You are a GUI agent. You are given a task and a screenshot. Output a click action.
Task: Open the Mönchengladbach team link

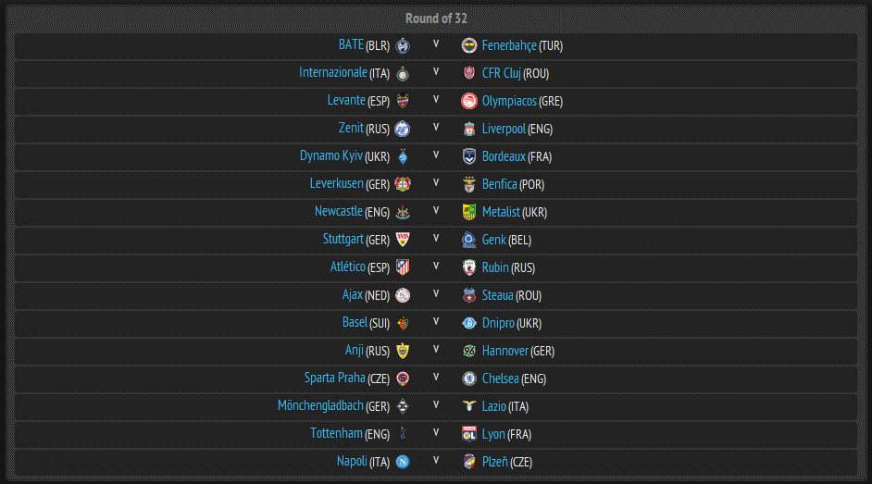[320, 405]
